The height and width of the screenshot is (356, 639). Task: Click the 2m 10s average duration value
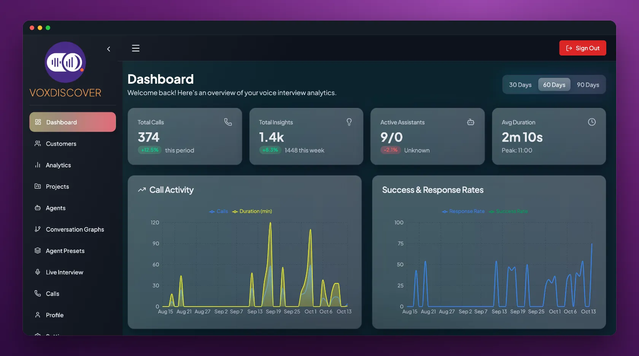click(x=522, y=137)
